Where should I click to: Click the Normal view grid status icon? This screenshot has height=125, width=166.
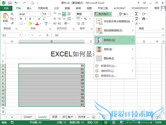point(106,122)
